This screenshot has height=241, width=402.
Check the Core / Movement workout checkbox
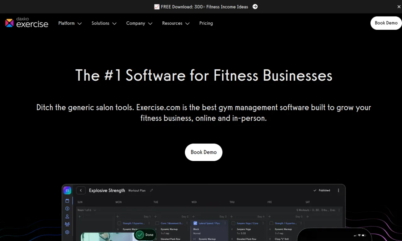(x=157, y=223)
